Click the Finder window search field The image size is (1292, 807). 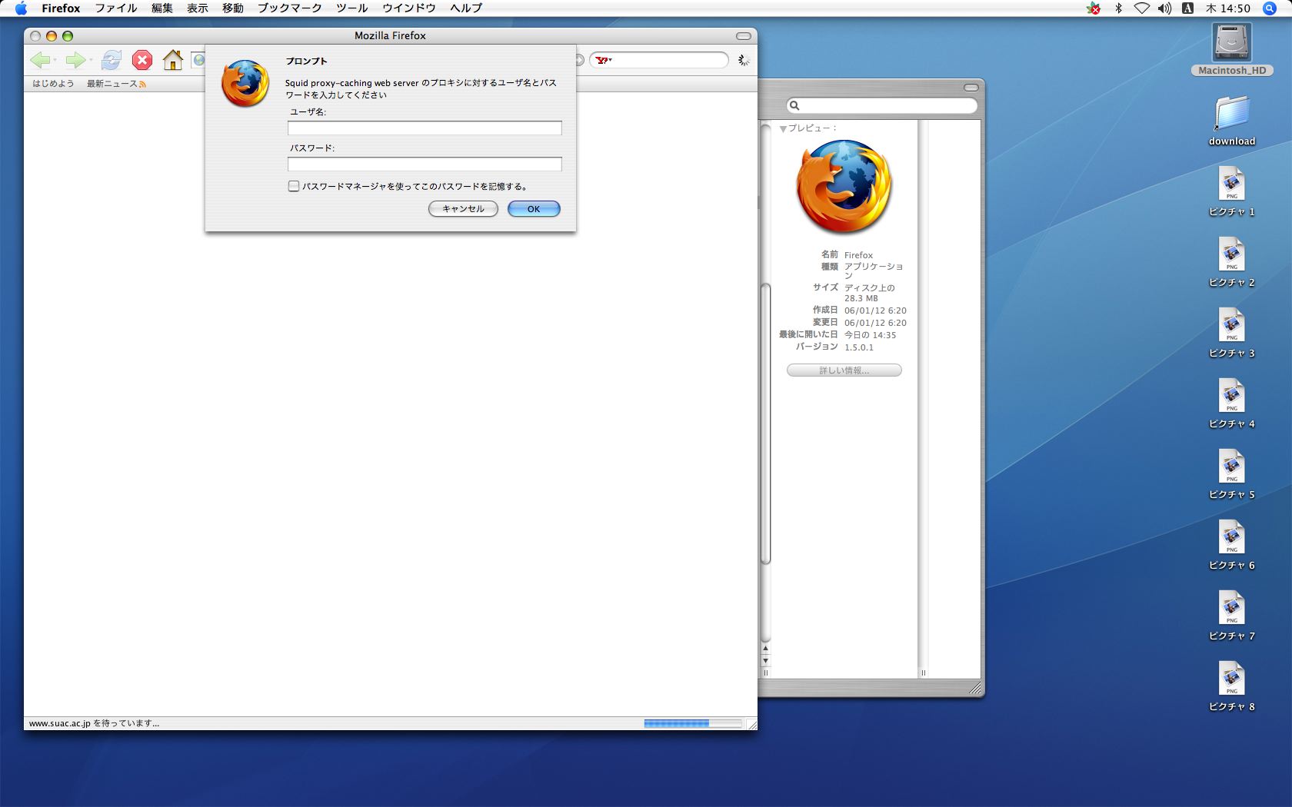[x=882, y=105]
